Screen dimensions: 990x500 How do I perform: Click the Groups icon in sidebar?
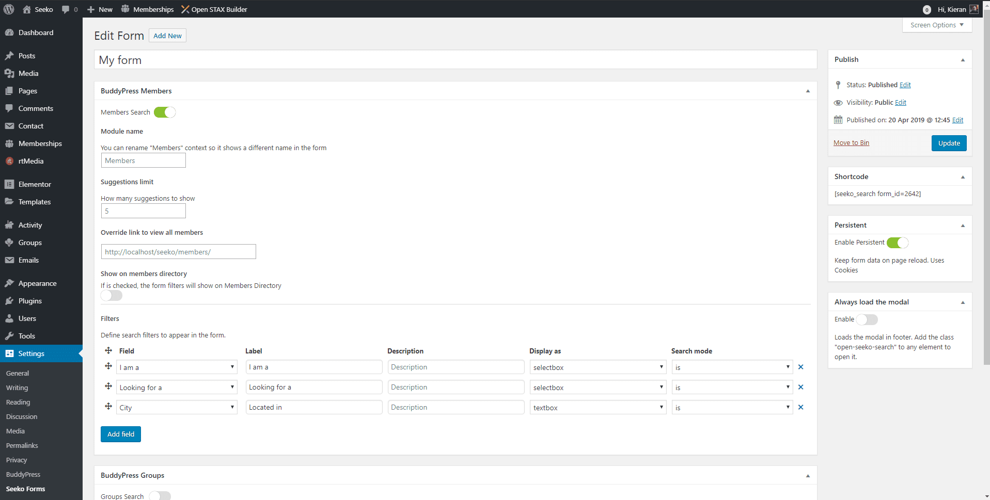point(9,243)
